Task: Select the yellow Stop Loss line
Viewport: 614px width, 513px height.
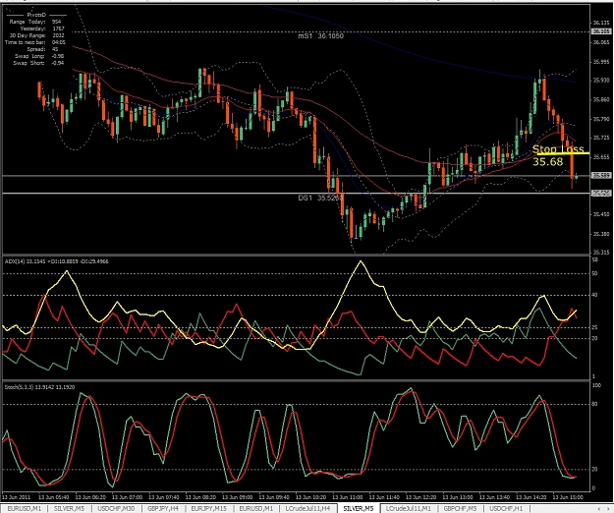Action: pyautogui.click(x=561, y=153)
